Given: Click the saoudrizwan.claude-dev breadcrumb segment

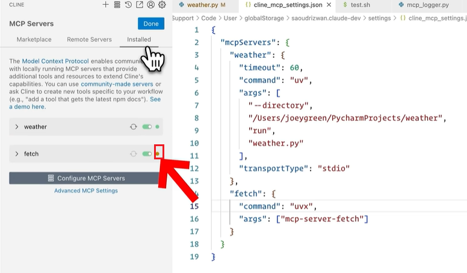Looking at the screenshot, I should [x=326, y=18].
